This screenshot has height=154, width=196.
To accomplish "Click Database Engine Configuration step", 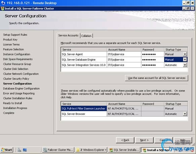I will [x=22, y=89].
